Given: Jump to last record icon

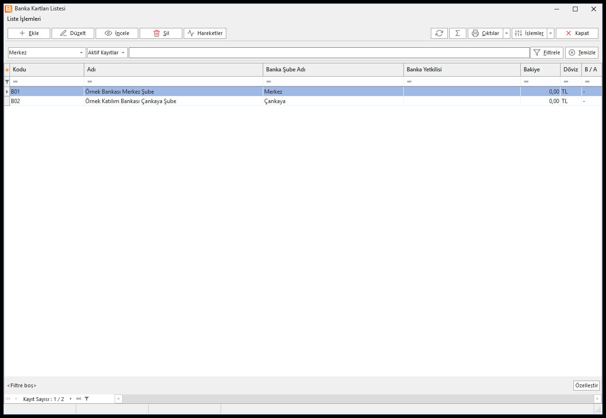Looking at the screenshot, I should 79,399.
